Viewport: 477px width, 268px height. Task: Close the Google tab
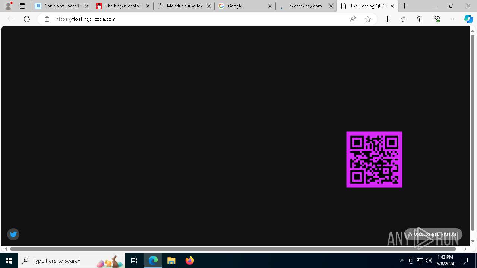coord(270,6)
